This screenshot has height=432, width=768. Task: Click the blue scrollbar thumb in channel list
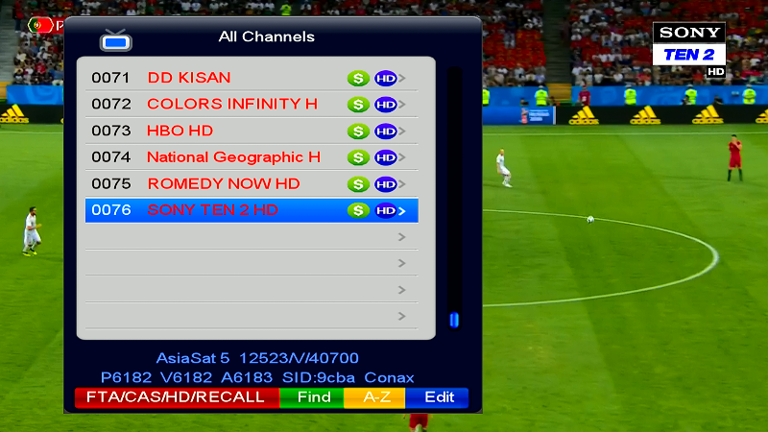[x=454, y=320]
